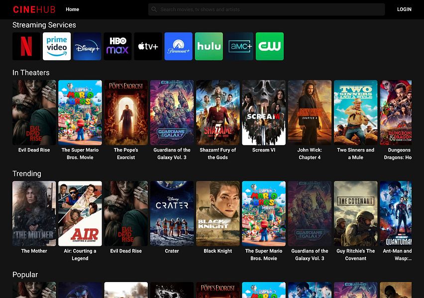Click the Crater movie poster

click(172, 214)
